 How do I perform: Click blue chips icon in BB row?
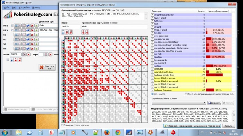tap(28, 49)
